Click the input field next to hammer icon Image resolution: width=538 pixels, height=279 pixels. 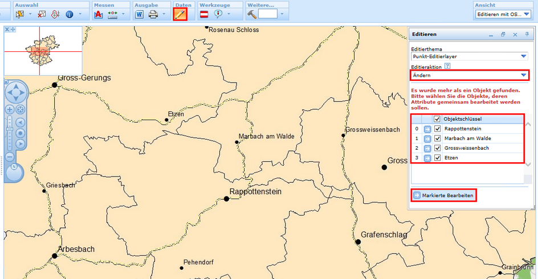point(268,14)
